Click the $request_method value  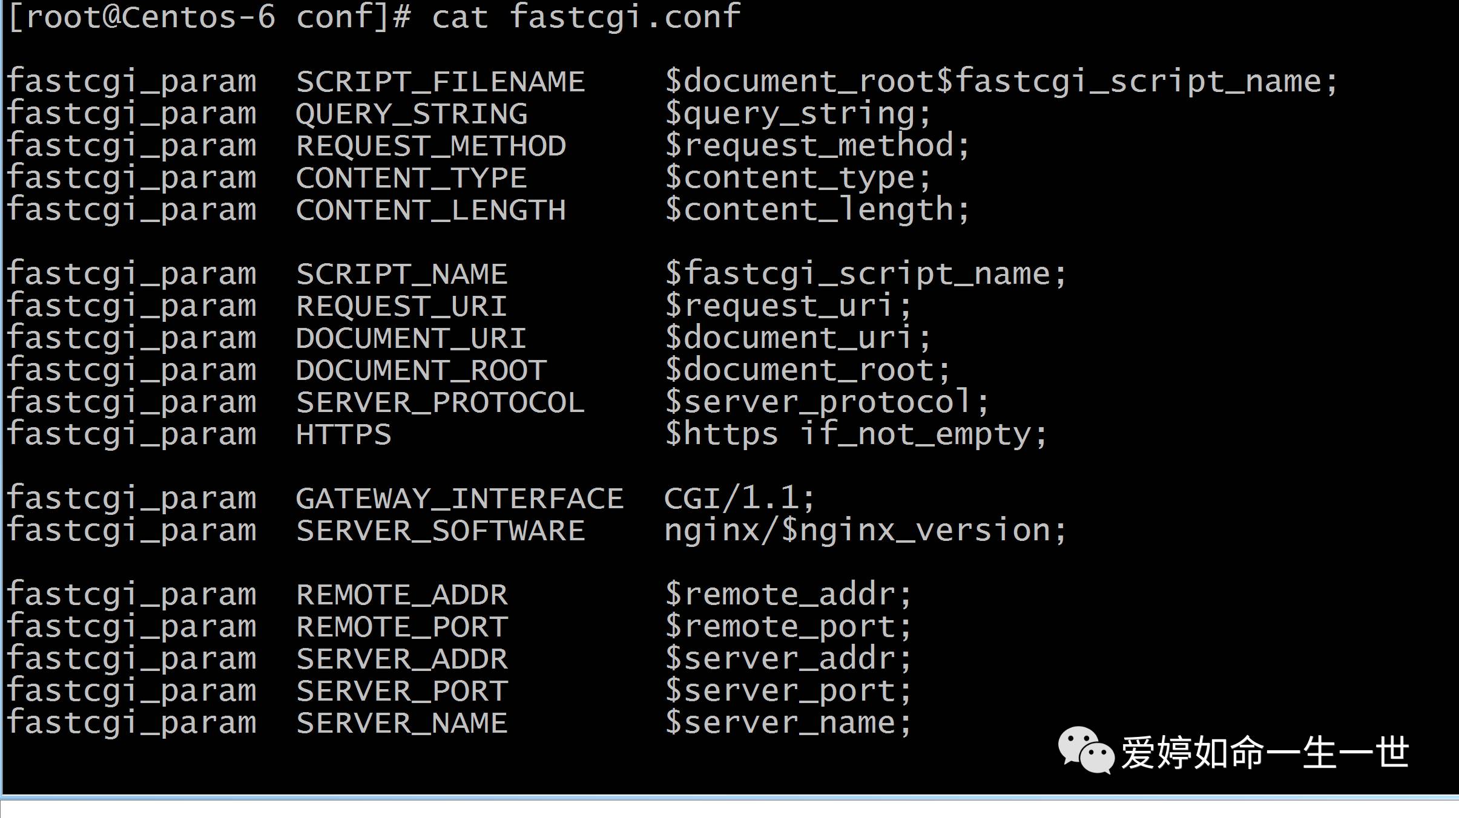click(x=817, y=146)
